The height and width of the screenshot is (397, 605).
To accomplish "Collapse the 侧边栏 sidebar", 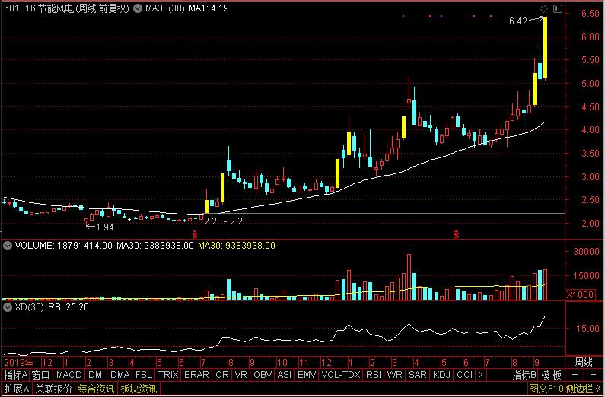I will [x=584, y=389].
